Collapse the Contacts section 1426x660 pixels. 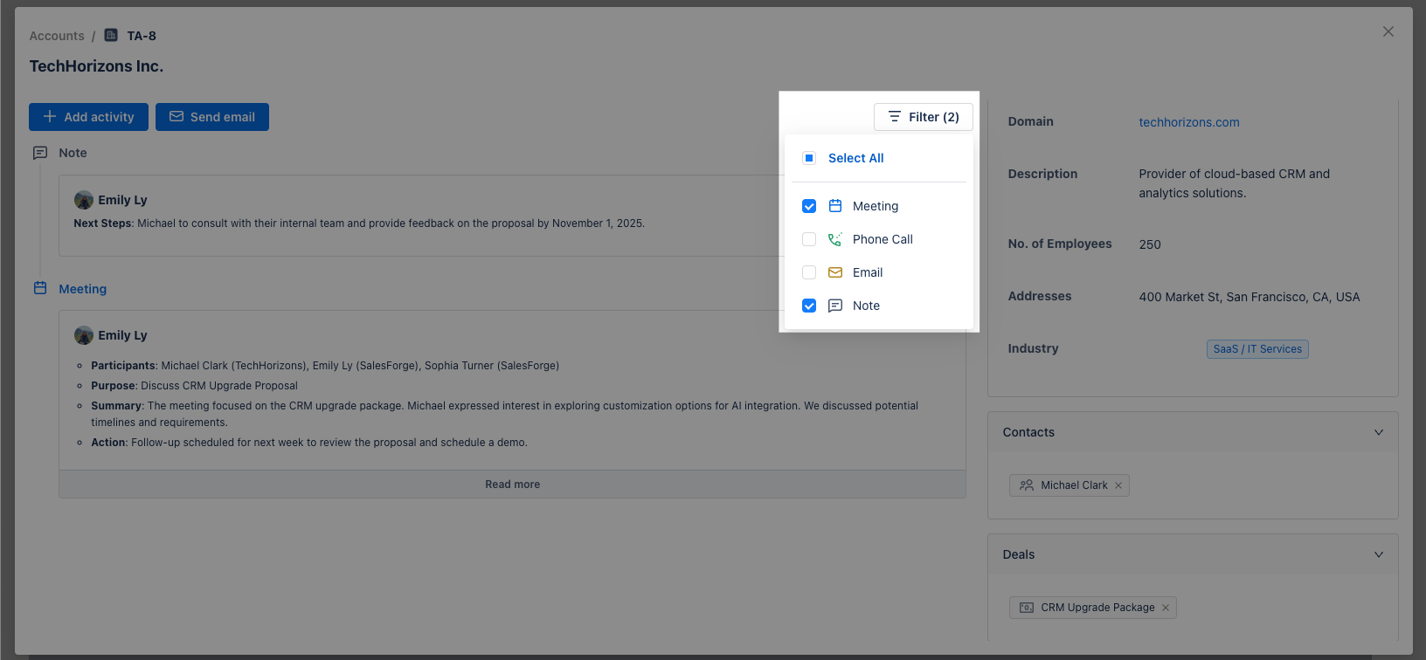tap(1379, 432)
